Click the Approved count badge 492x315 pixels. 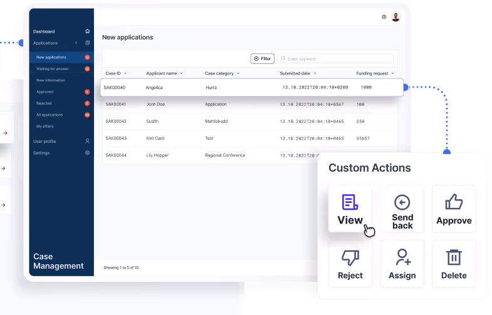(x=87, y=92)
